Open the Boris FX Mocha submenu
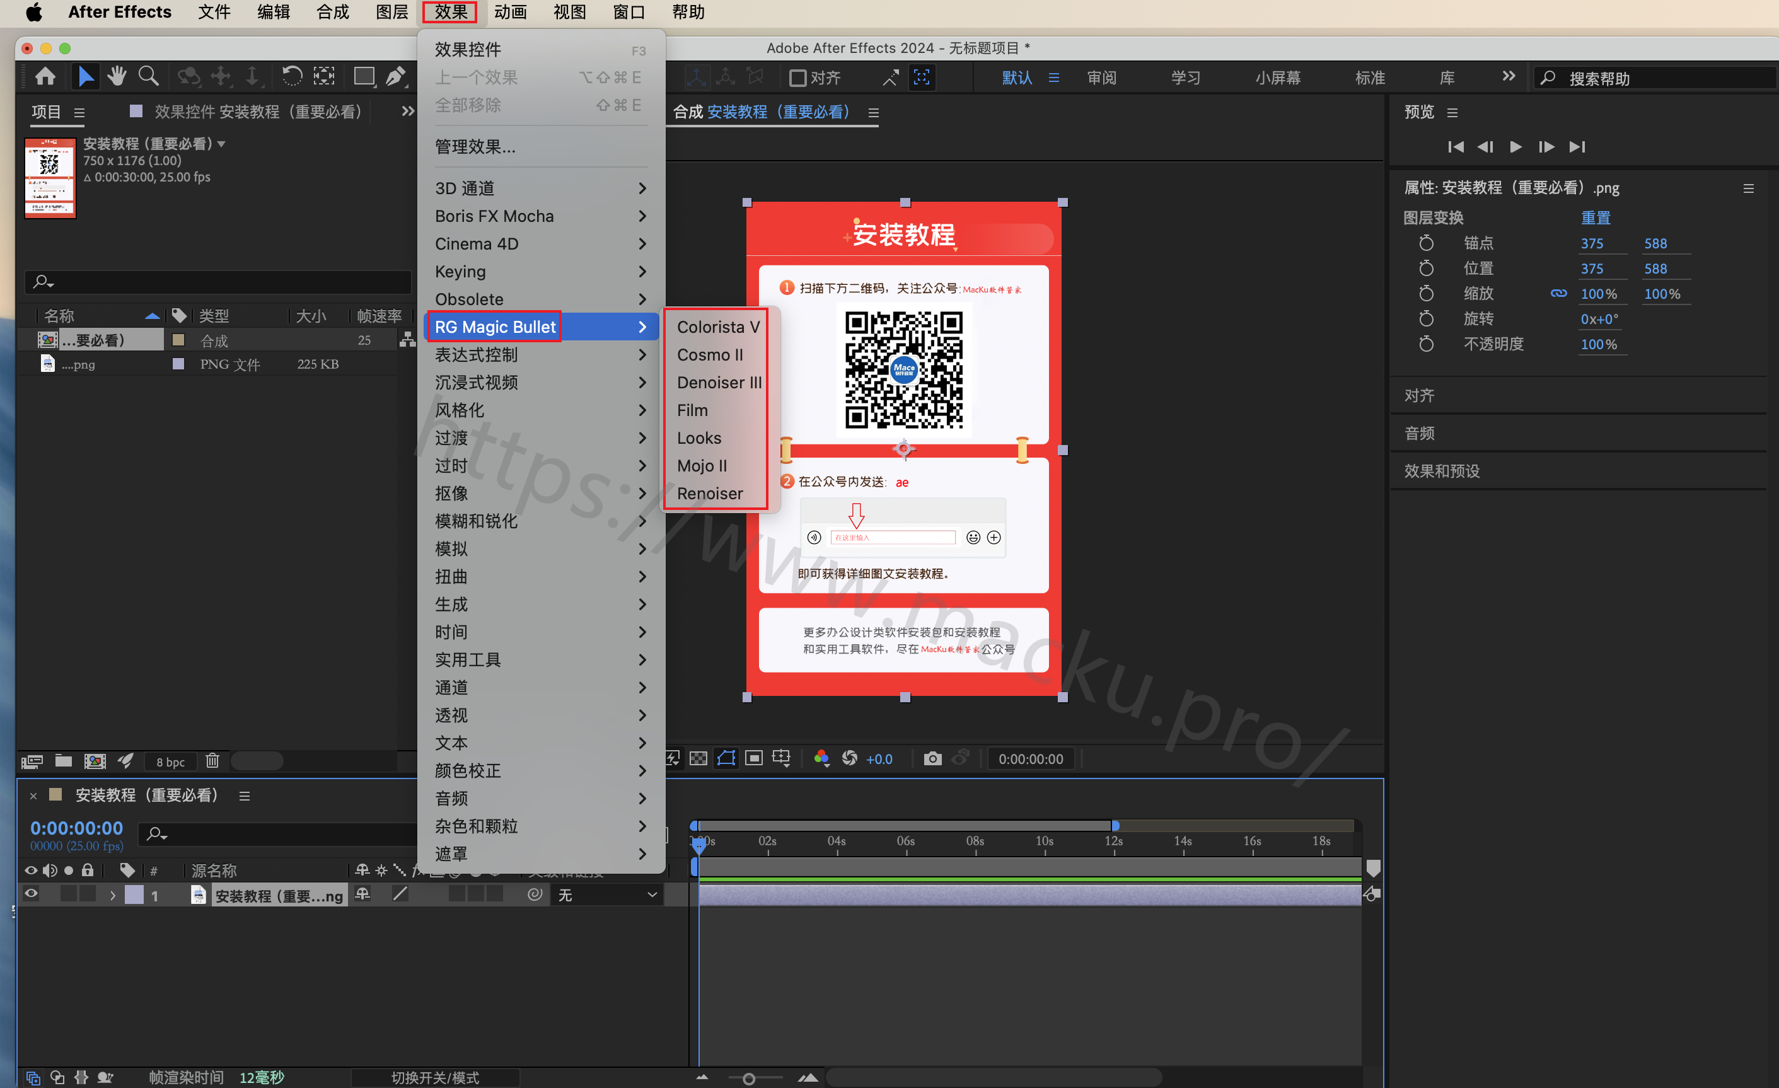Viewport: 1779px width, 1088px height. click(x=540, y=216)
